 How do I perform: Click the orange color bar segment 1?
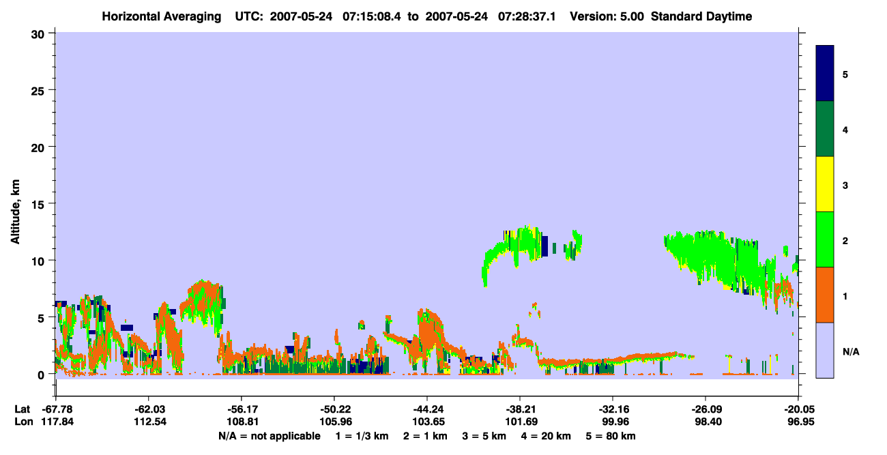(825, 295)
